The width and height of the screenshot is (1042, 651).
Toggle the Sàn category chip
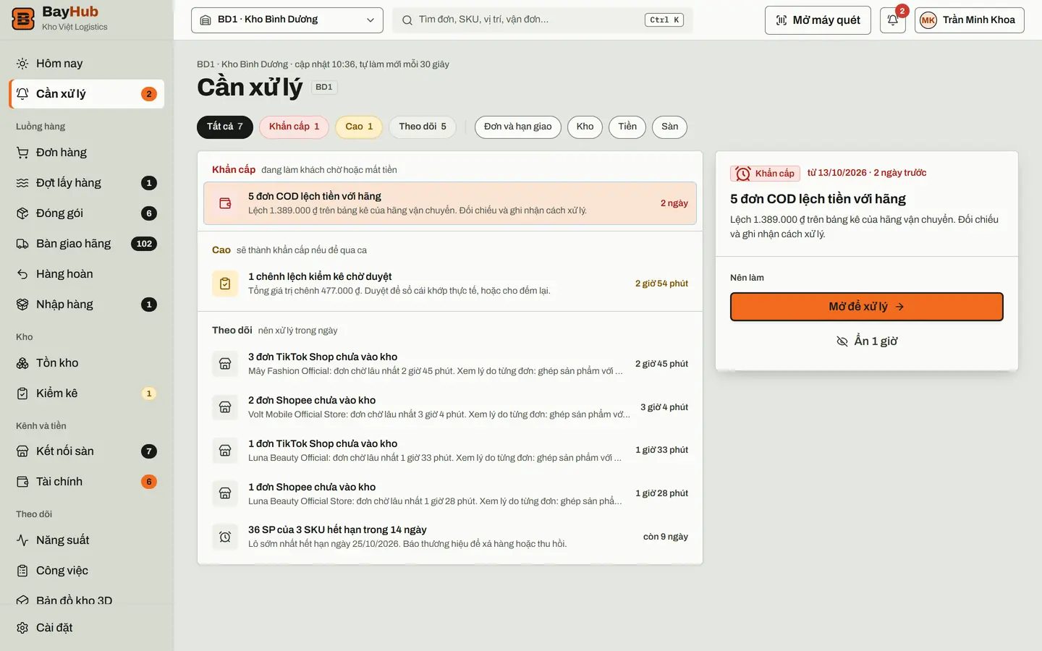(670, 127)
